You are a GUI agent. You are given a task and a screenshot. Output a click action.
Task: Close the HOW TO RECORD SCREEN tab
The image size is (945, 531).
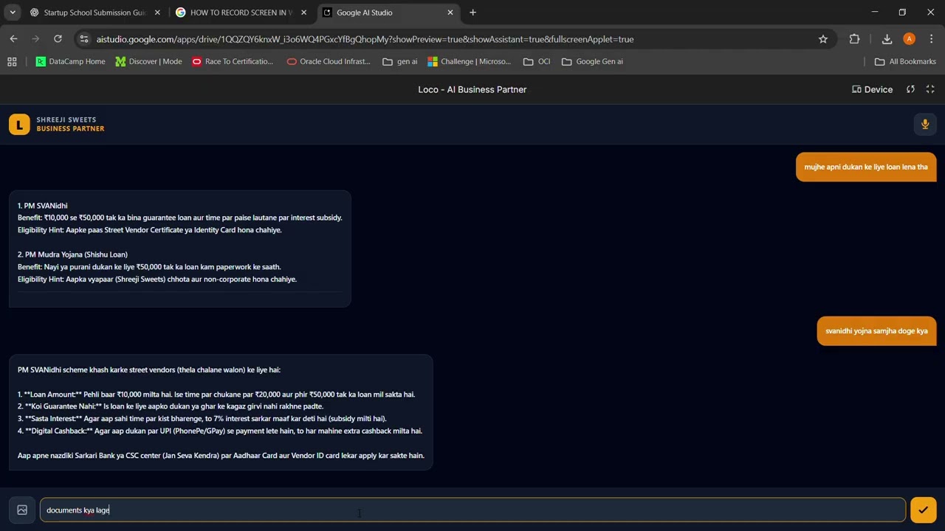point(303,13)
